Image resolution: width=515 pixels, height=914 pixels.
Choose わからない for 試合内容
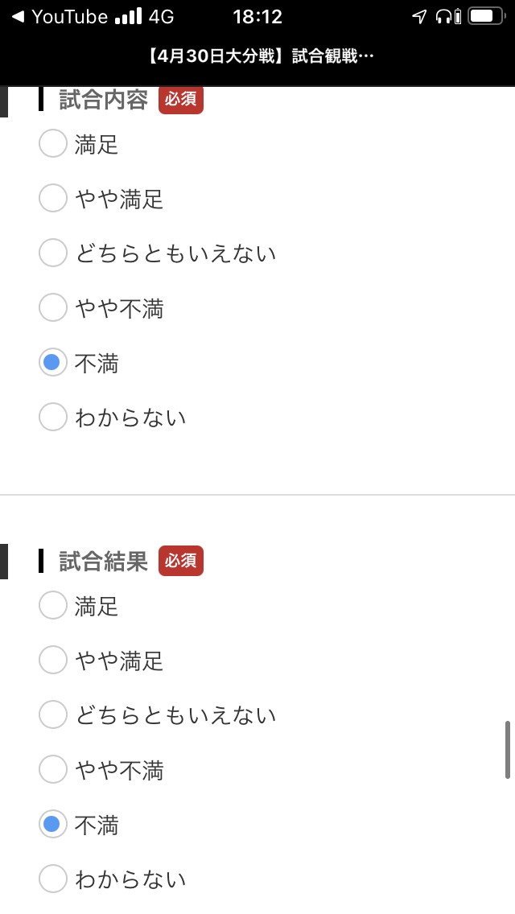click(53, 417)
